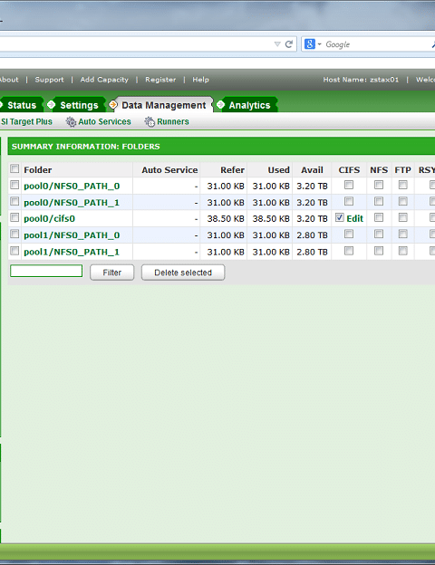Click the folder filter text field

[x=46, y=271]
